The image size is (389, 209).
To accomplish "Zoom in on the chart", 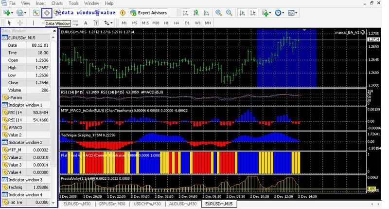I will (x=218, y=13).
